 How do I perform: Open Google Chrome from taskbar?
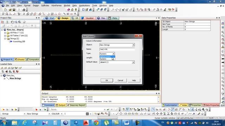click(96, 123)
